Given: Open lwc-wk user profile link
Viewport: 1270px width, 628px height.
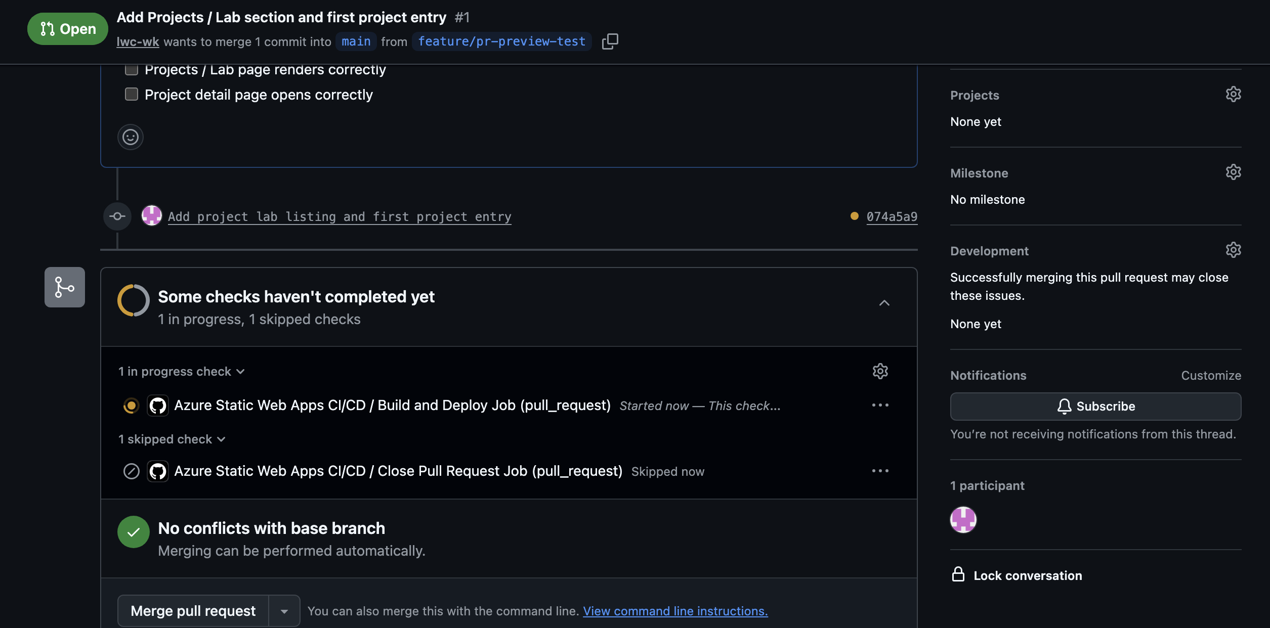Looking at the screenshot, I should (x=138, y=41).
